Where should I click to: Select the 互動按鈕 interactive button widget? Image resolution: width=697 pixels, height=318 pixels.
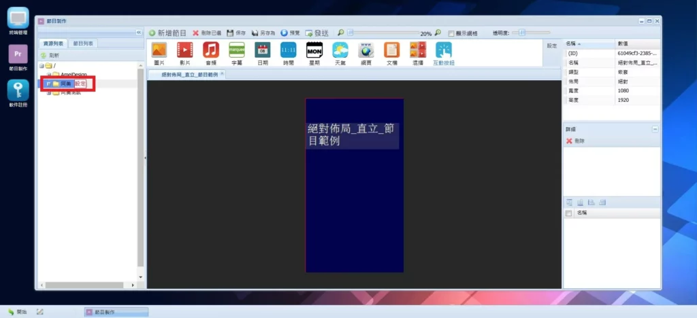point(444,52)
